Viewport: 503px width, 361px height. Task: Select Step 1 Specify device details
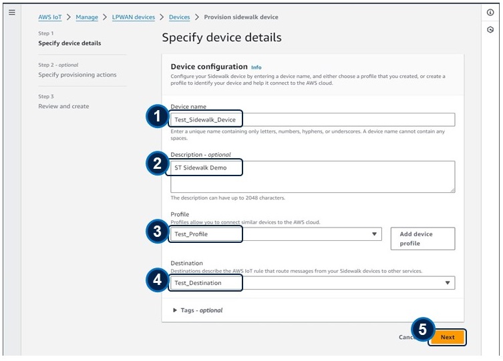69,43
